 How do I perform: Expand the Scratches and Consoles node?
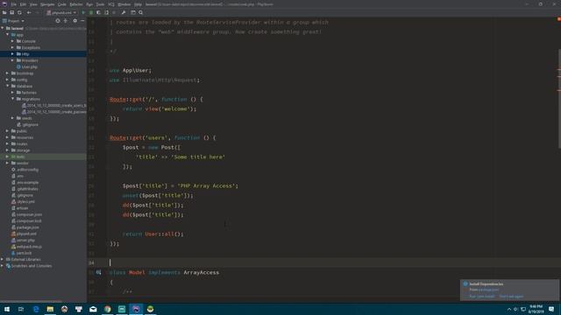click(x=3, y=266)
